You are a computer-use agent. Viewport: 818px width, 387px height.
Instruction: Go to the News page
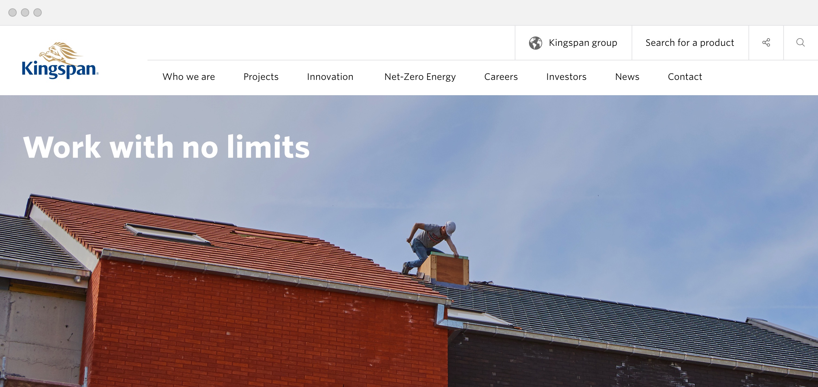point(627,77)
